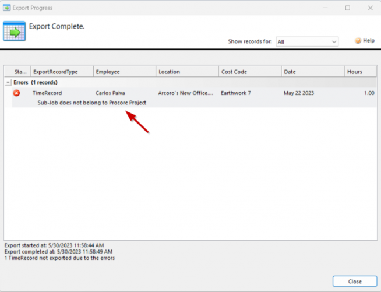Minimize the Export Progress window
The width and height of the screenshot is (381, 292).
tap(325, 8)
